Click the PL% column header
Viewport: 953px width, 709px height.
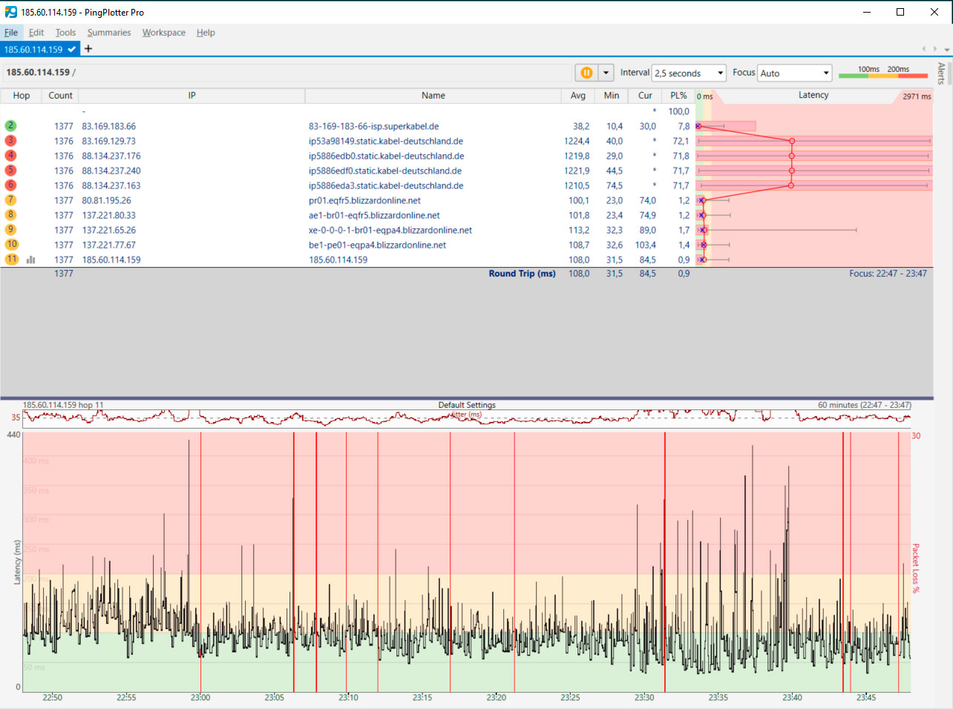[678, 96]
